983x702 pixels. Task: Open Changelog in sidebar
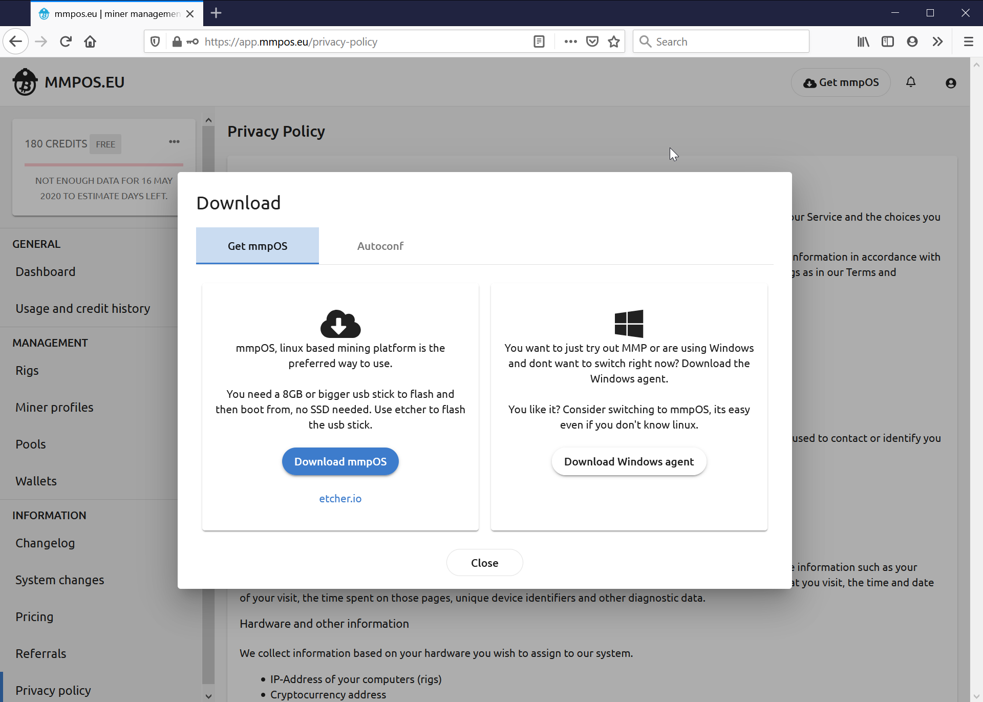point(45,543)
